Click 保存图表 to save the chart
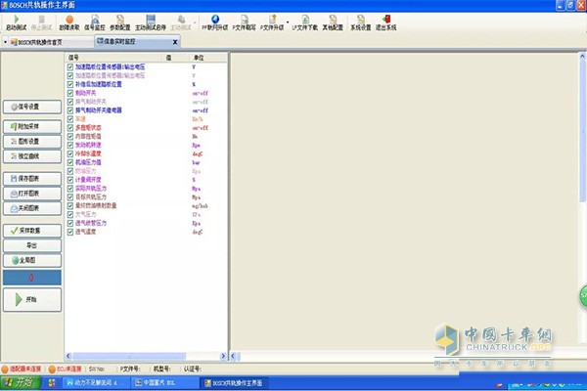 point(32,179)
